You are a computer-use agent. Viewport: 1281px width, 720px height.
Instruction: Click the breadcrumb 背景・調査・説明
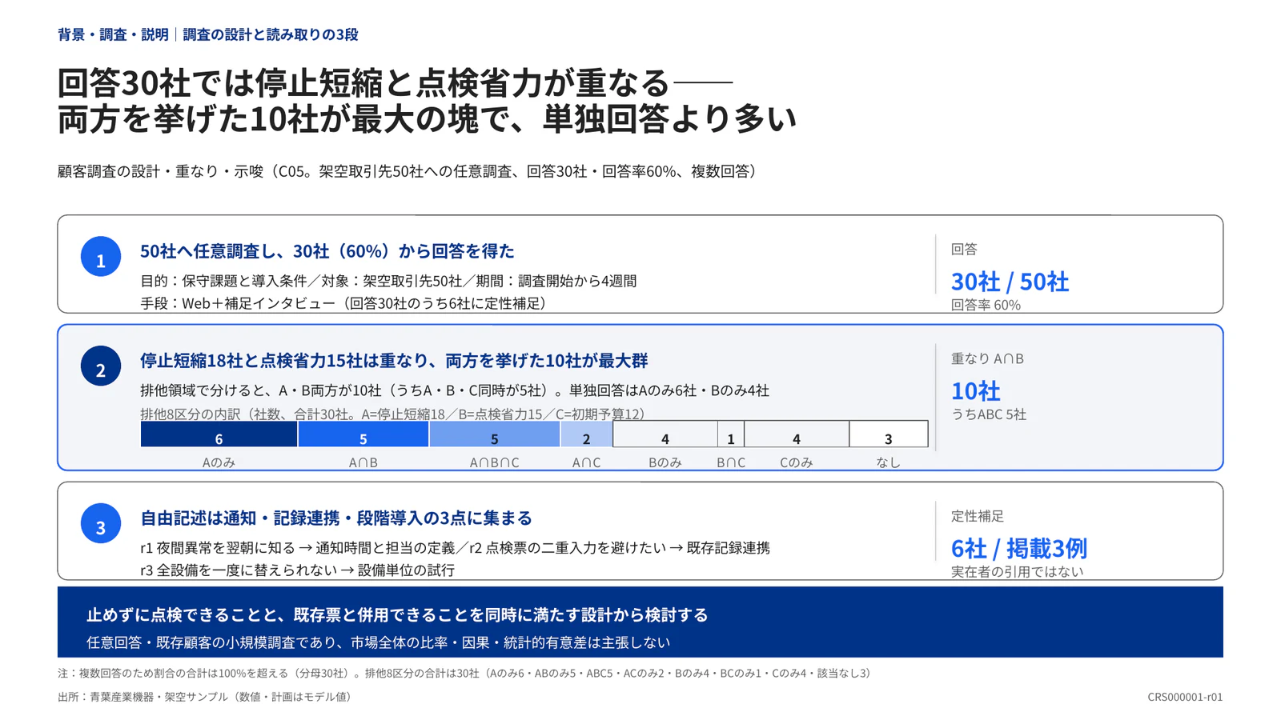(113, 34)
